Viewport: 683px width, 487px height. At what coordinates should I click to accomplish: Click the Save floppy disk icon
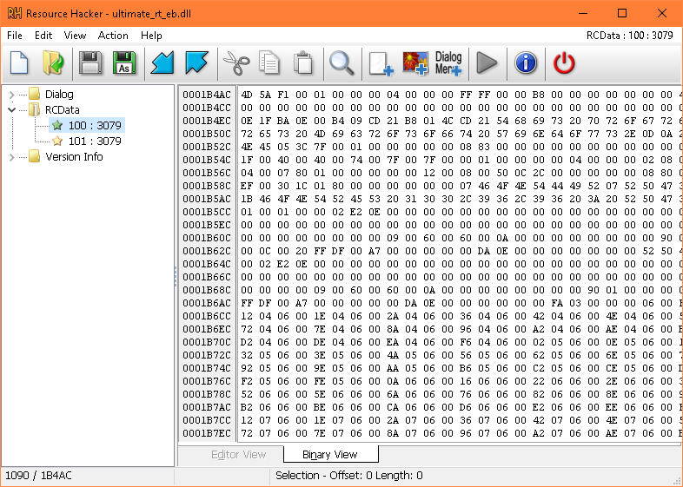click(x=90, y=63)
